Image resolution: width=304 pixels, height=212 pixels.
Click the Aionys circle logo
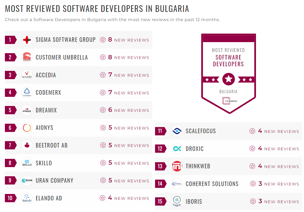(27, 128)
